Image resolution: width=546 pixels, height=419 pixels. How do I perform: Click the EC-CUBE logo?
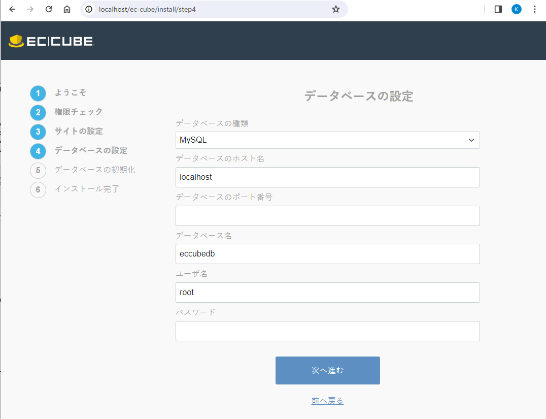click(51, 42)
